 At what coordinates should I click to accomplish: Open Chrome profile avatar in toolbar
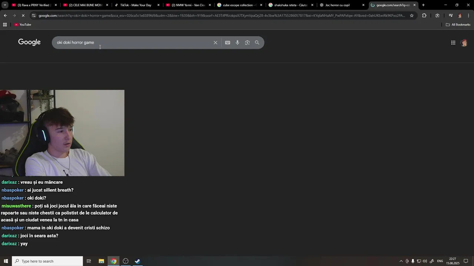pyautogui.click(x=460, y=16)
